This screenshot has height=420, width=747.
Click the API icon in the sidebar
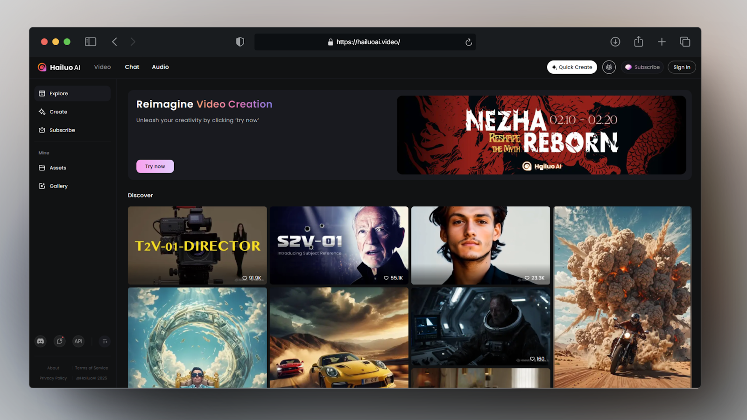coord(78,341)
